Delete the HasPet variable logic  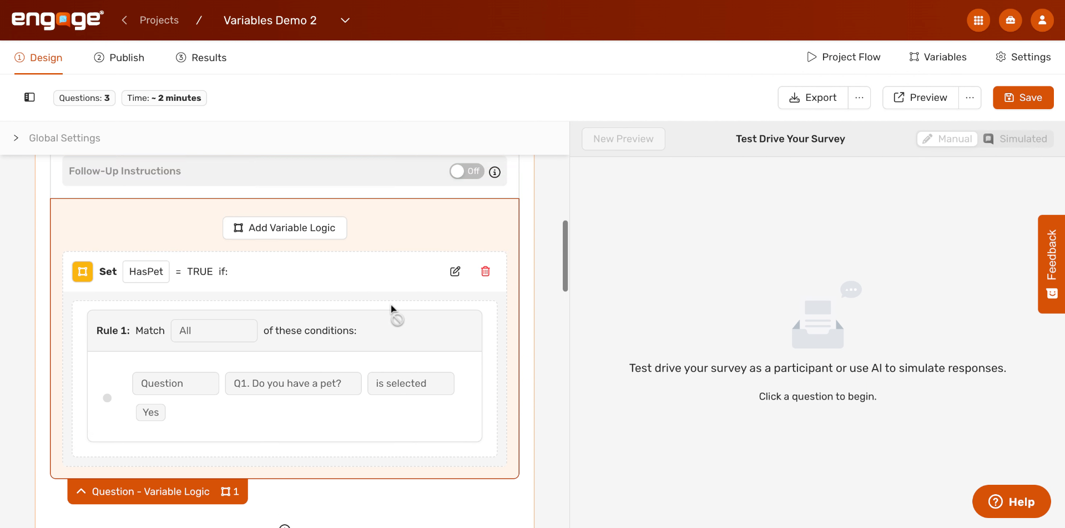point(485,271)
